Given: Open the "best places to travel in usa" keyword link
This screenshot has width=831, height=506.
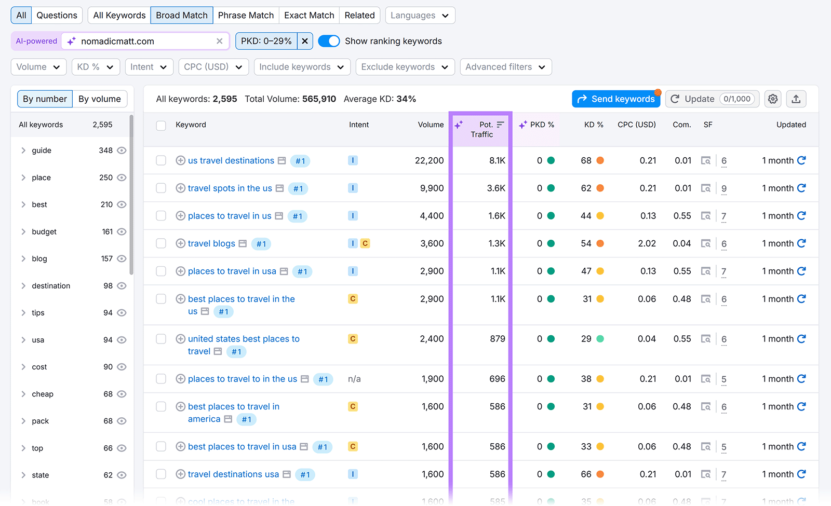Looking at the screenshot, I should click(242, 446).
